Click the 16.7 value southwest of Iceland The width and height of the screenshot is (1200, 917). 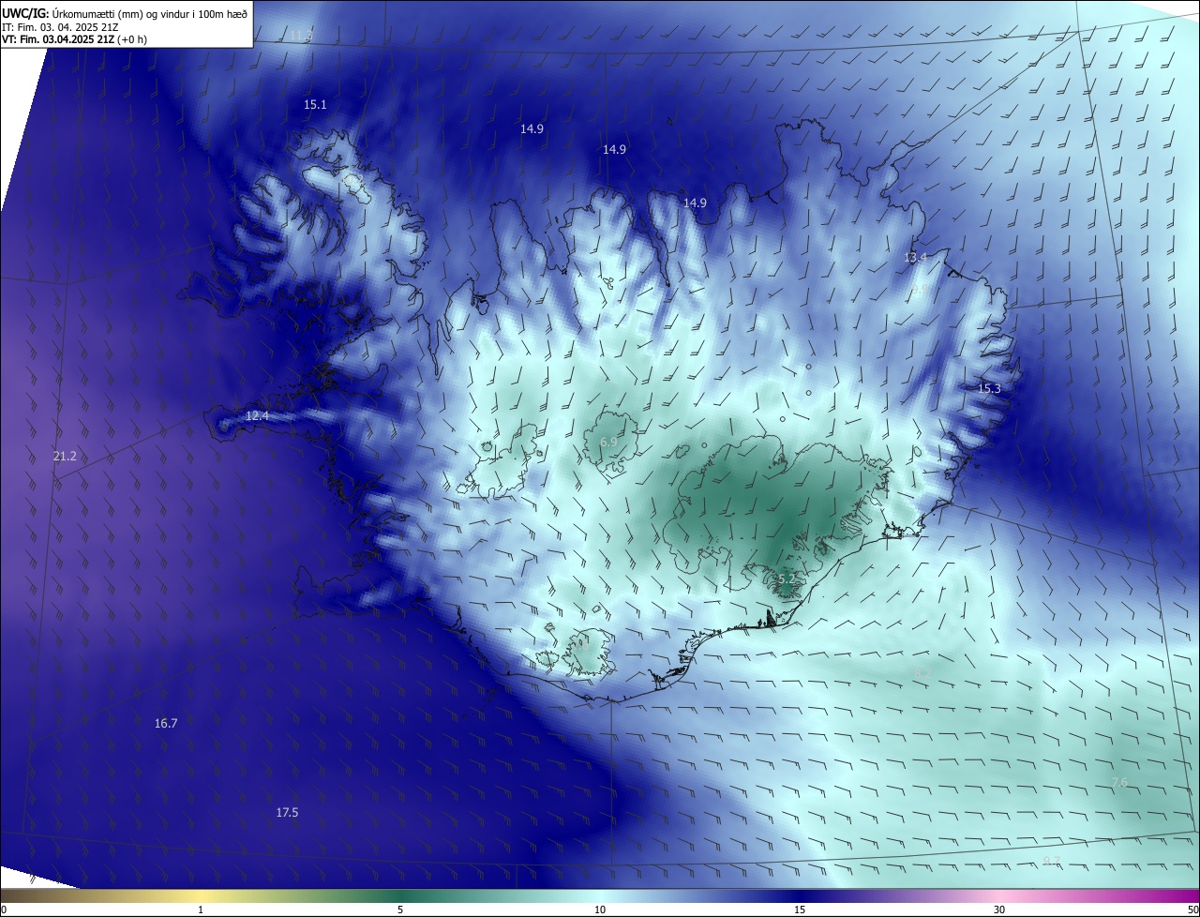click(166, 724)
